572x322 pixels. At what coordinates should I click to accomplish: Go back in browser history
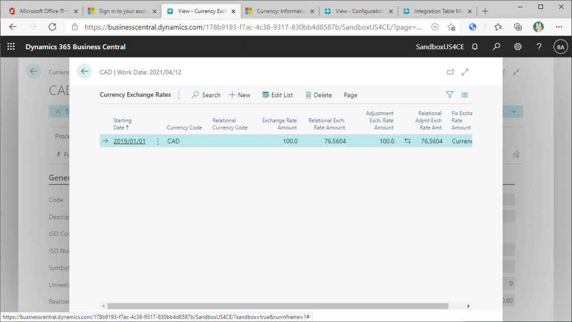[x=13, y=27]
